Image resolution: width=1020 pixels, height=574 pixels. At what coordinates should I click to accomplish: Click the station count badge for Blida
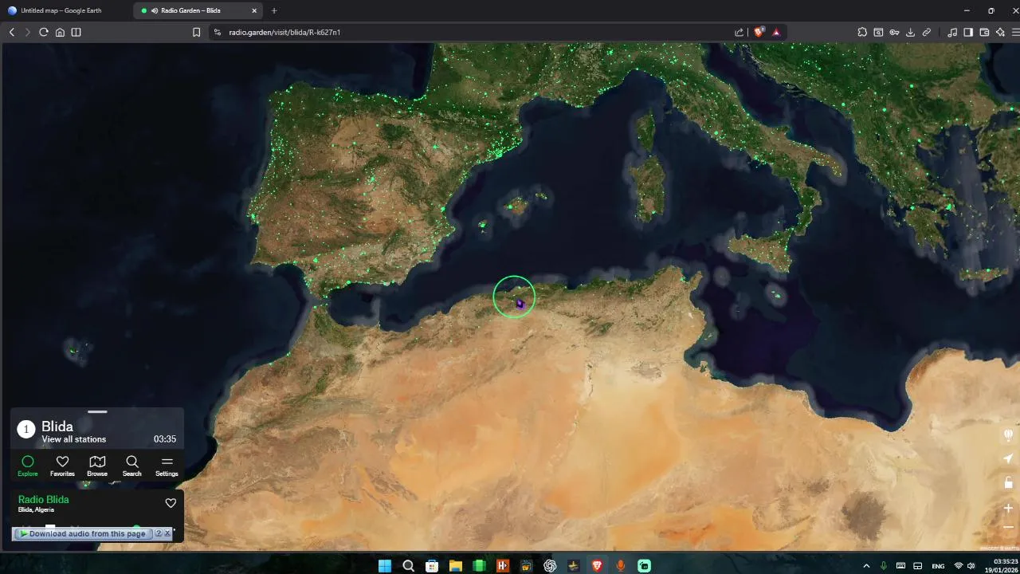click(x=25, y=429)
